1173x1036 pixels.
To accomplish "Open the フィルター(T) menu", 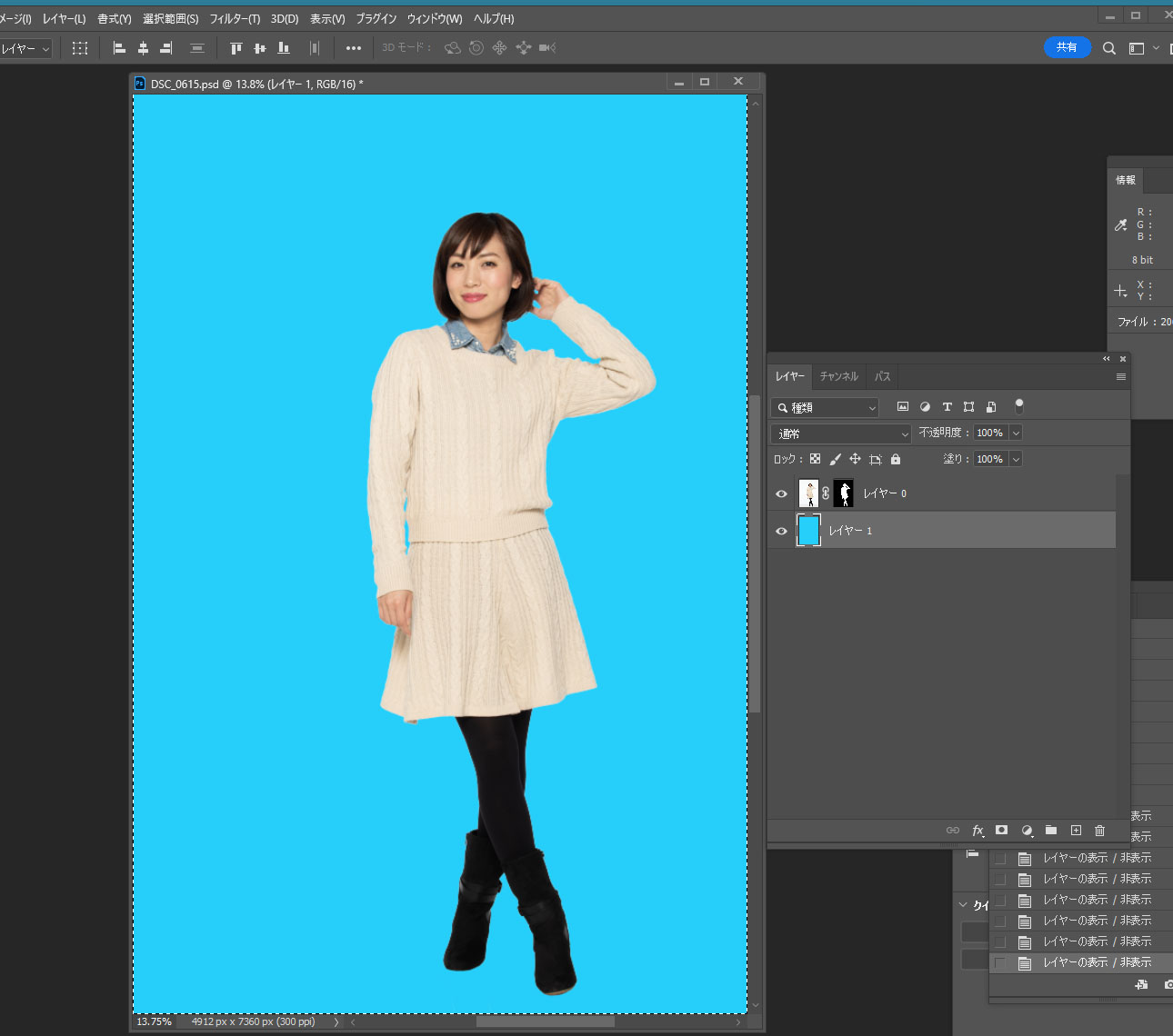I will [x=235, y=19].
